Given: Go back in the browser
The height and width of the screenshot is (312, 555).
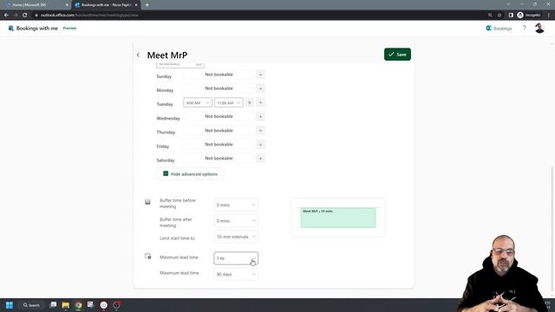Looking at the screenshot, I should 6,16.
